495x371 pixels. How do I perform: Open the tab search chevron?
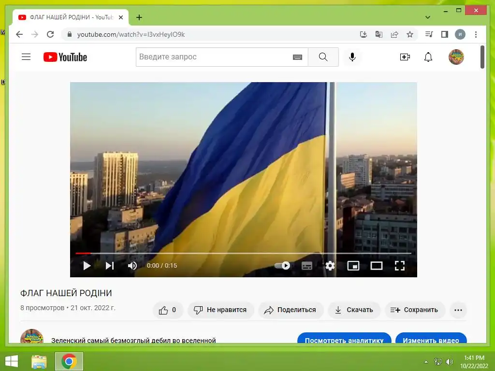(x=428, y=17)
